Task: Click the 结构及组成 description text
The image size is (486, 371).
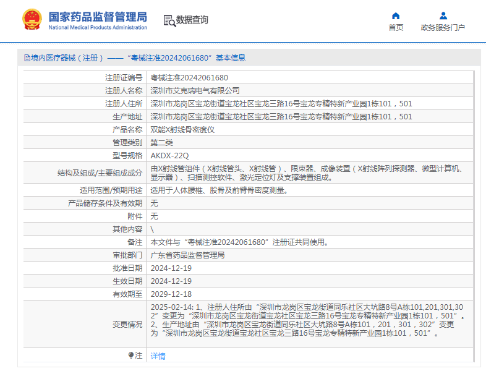Action: point(307,173)
